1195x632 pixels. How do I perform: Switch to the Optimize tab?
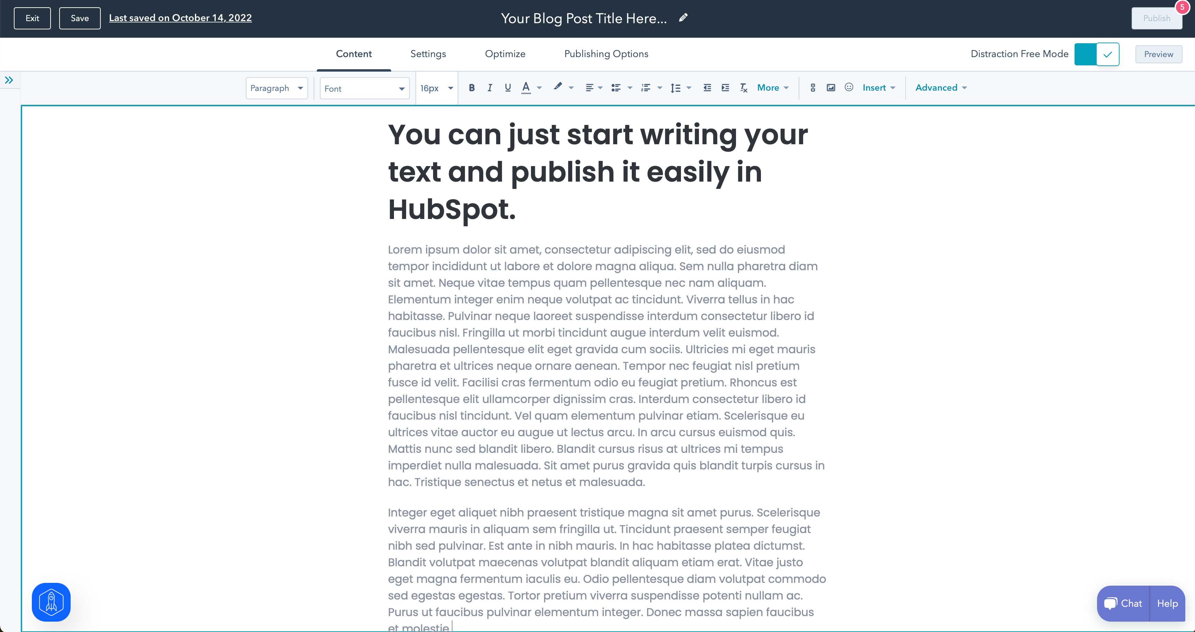(505, 54)
